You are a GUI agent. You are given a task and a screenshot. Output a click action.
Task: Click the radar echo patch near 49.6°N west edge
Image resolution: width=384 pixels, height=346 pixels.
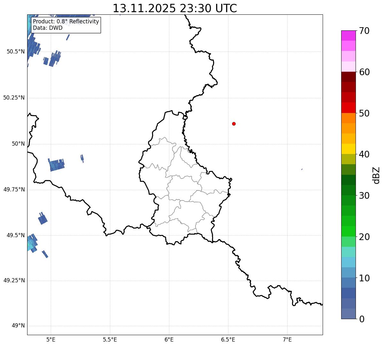pos(42,219)
